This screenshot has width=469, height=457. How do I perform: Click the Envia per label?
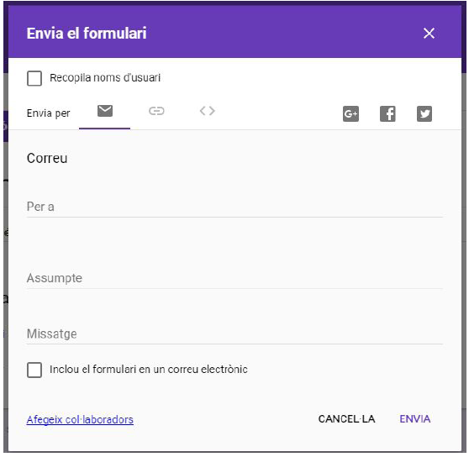pos(49,113)
